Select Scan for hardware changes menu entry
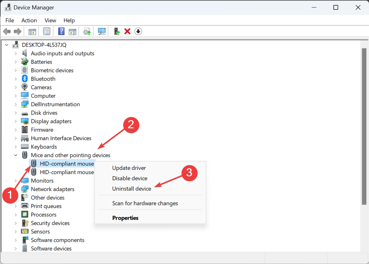The image size is (369, 264). coord(145,203)
